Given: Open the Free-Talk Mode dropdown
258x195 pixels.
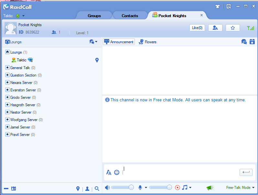Looking at the screenshot, I should point(240,188).
